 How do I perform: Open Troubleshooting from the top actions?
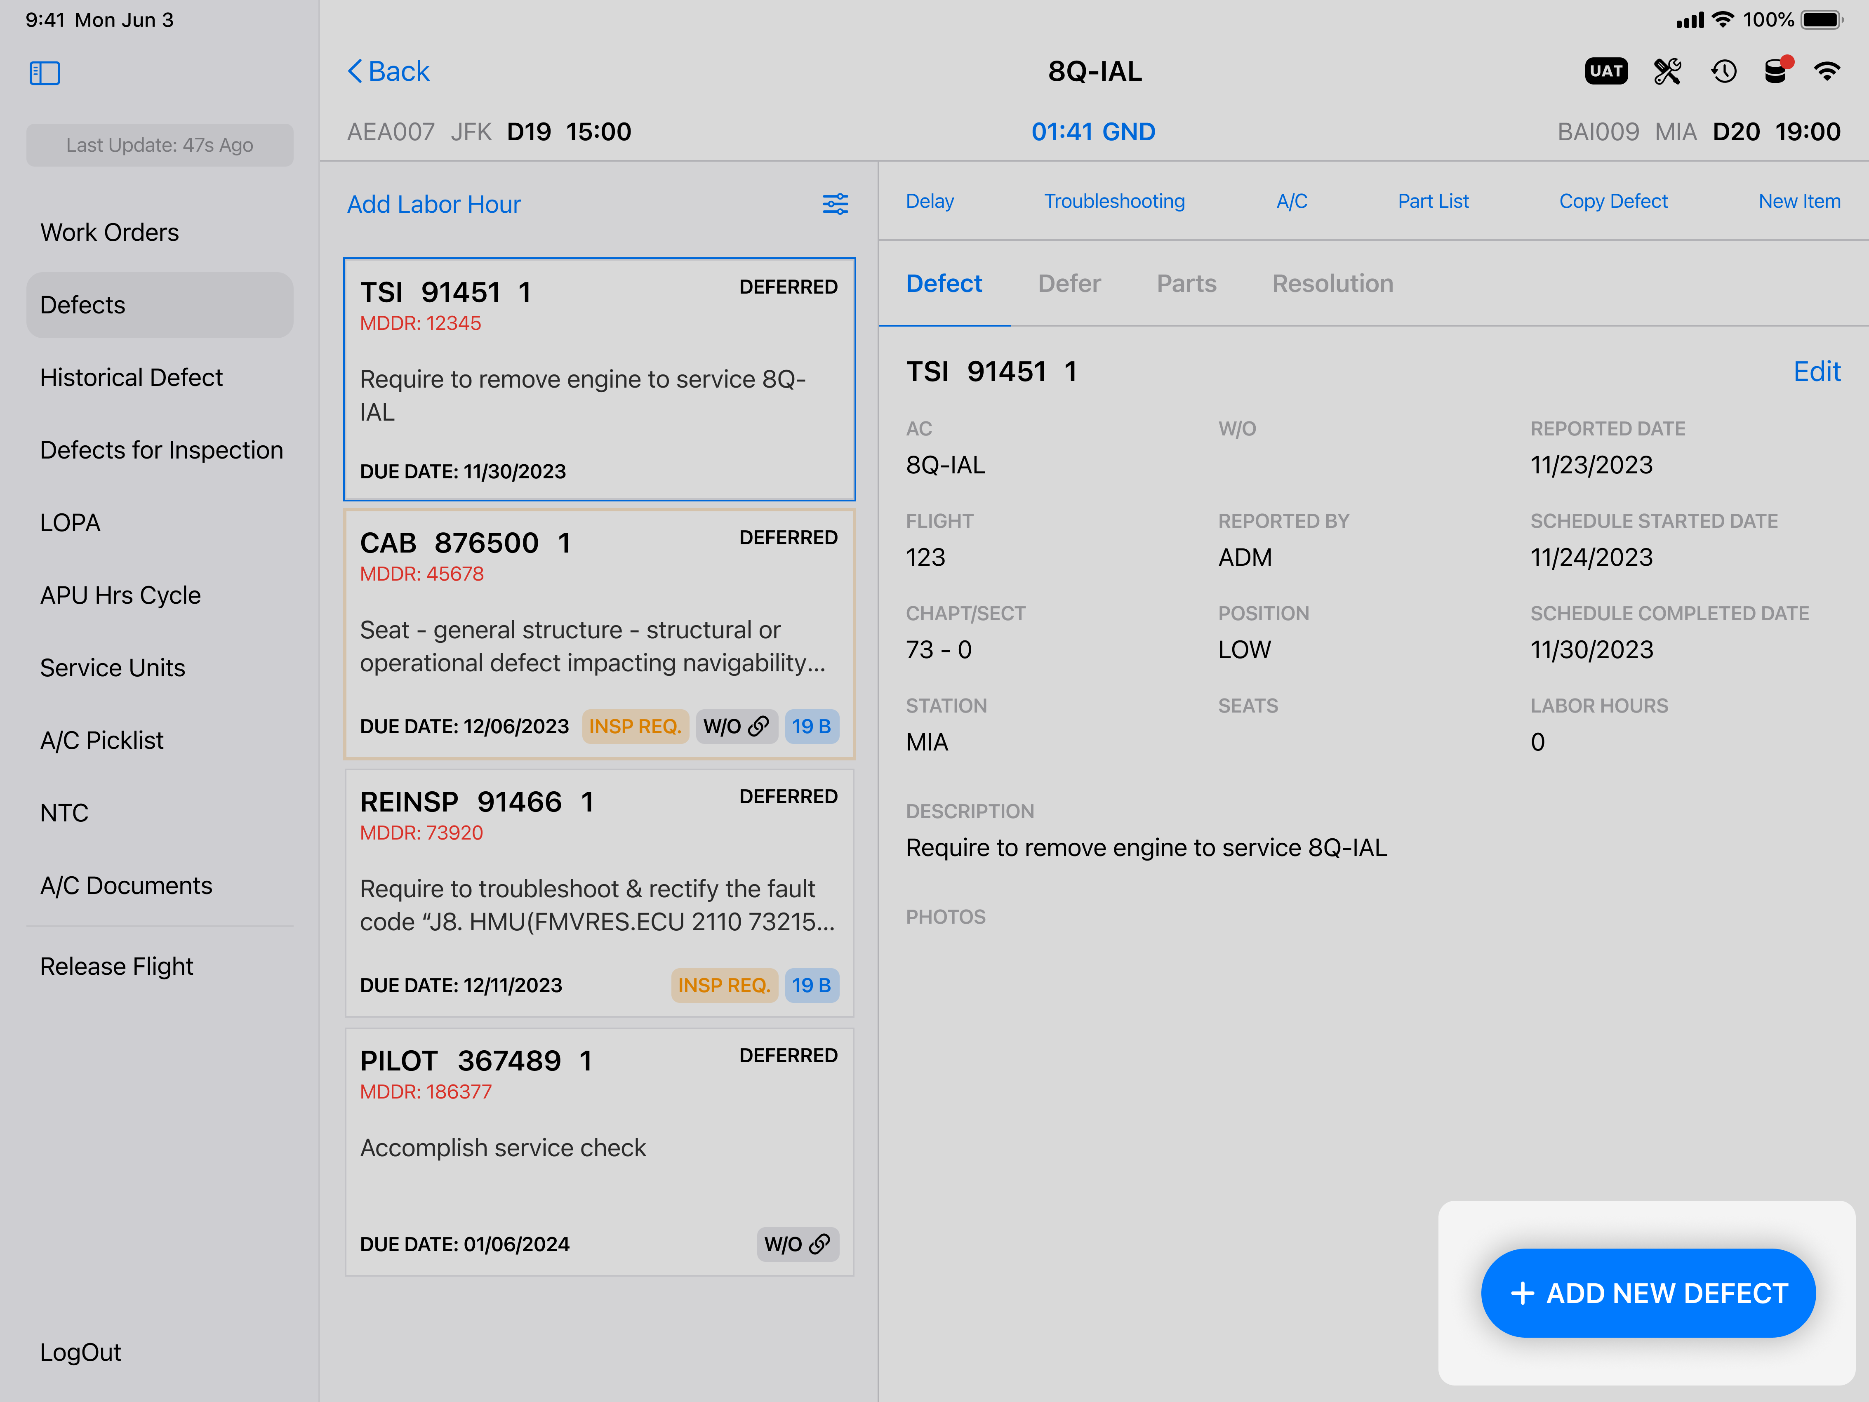1113,201
